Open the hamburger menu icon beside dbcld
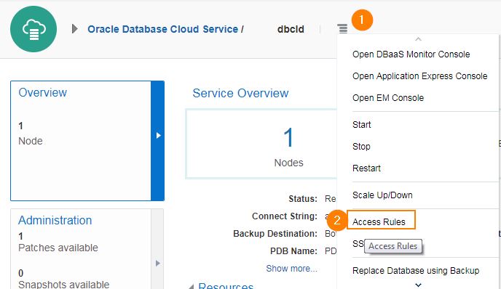This screenshot has width=501, height=289. [x=342, y=28]
